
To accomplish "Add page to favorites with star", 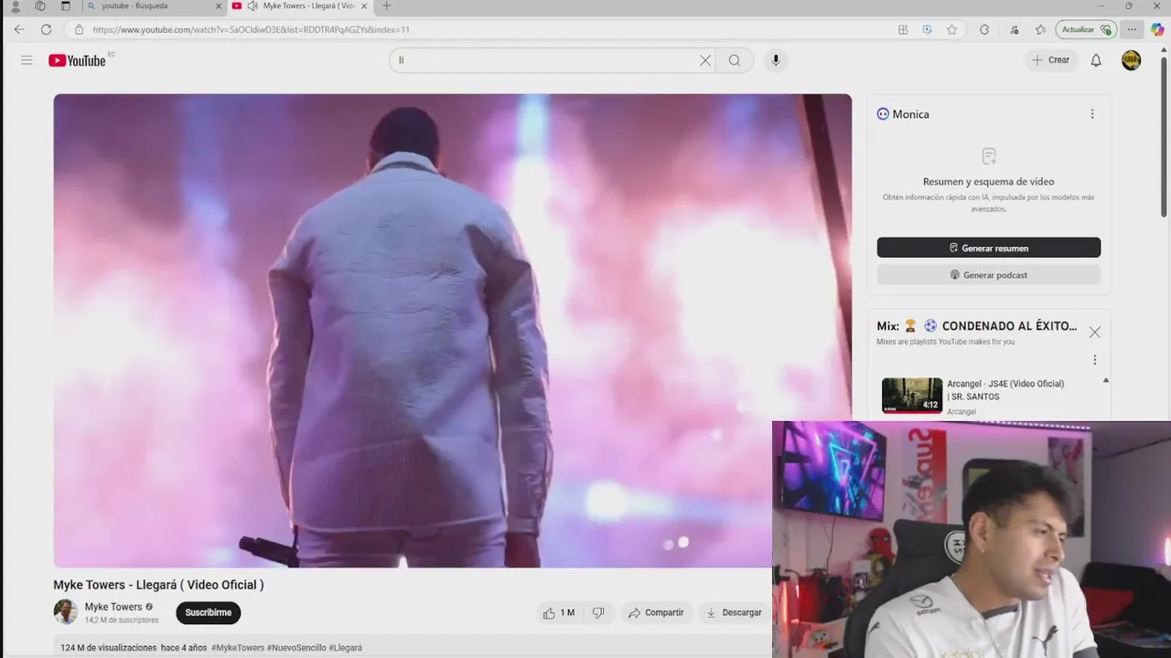I will coord(952,29).
